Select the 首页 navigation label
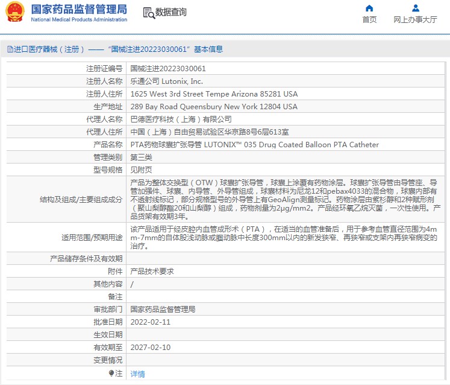The image size is (450, 385). 369,19
